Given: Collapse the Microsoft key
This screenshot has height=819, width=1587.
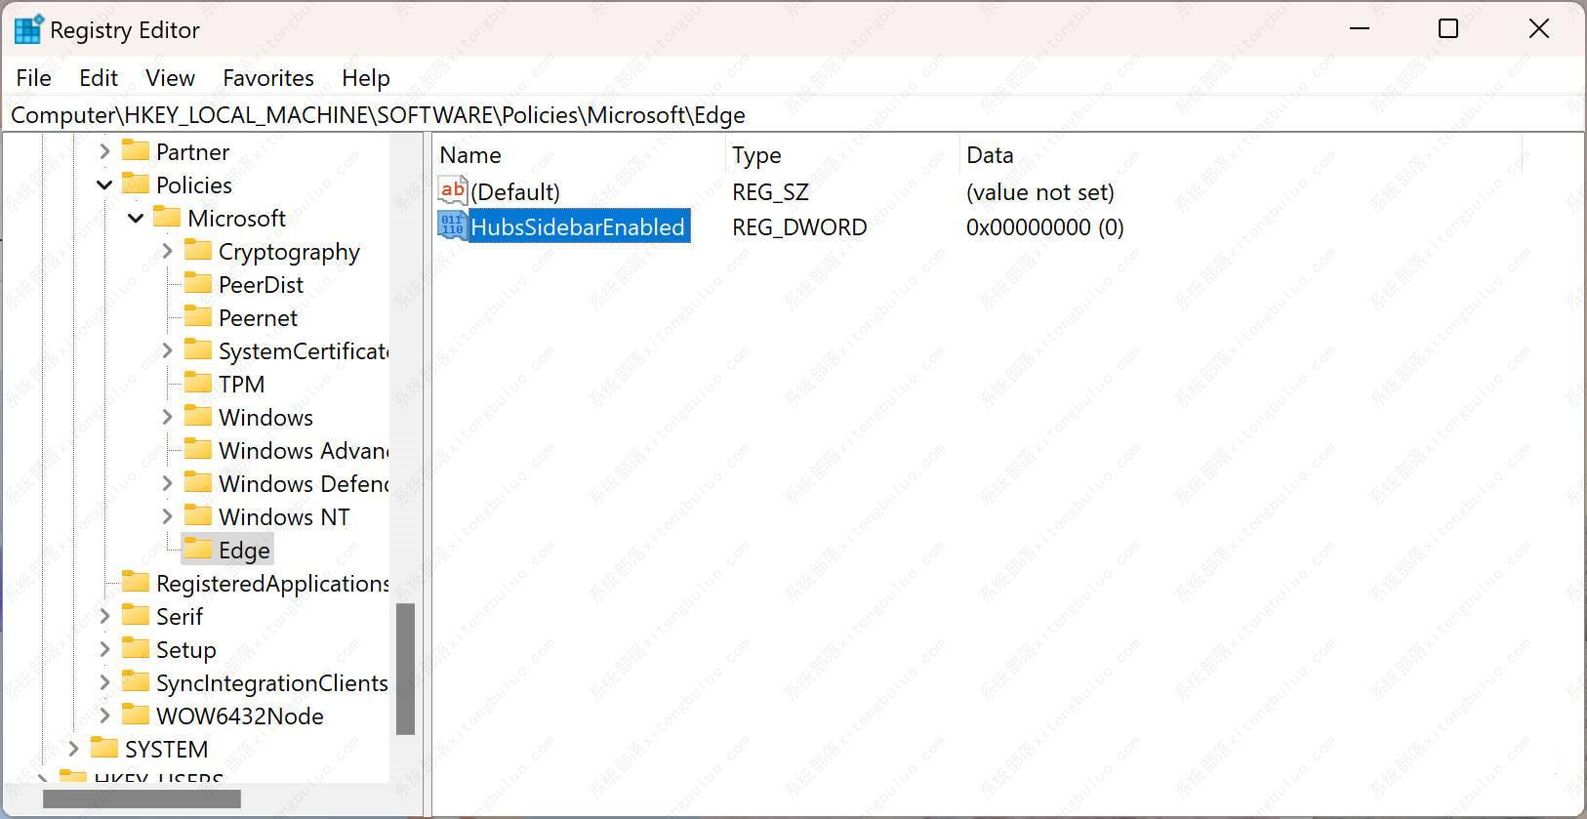Looking at the screenshot, I should coord(136,219).
